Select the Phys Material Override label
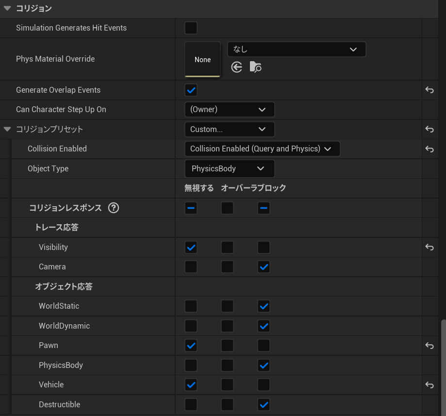 (55, 59)
